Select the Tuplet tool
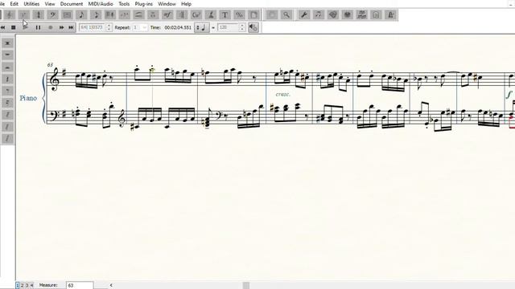The width and height of the screenshot is (515, 289). pos(124,14)
